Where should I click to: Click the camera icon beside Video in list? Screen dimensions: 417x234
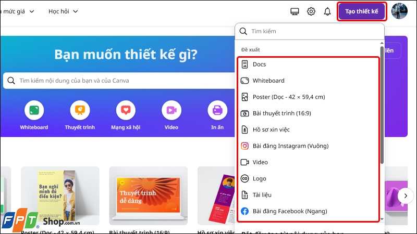point(244,162)
